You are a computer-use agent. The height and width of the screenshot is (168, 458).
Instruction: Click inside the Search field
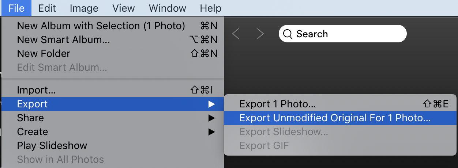click(x=343, y=34)
